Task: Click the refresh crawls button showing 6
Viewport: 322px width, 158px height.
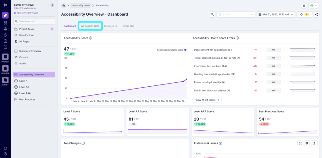Action: click(x=304, y=14)
